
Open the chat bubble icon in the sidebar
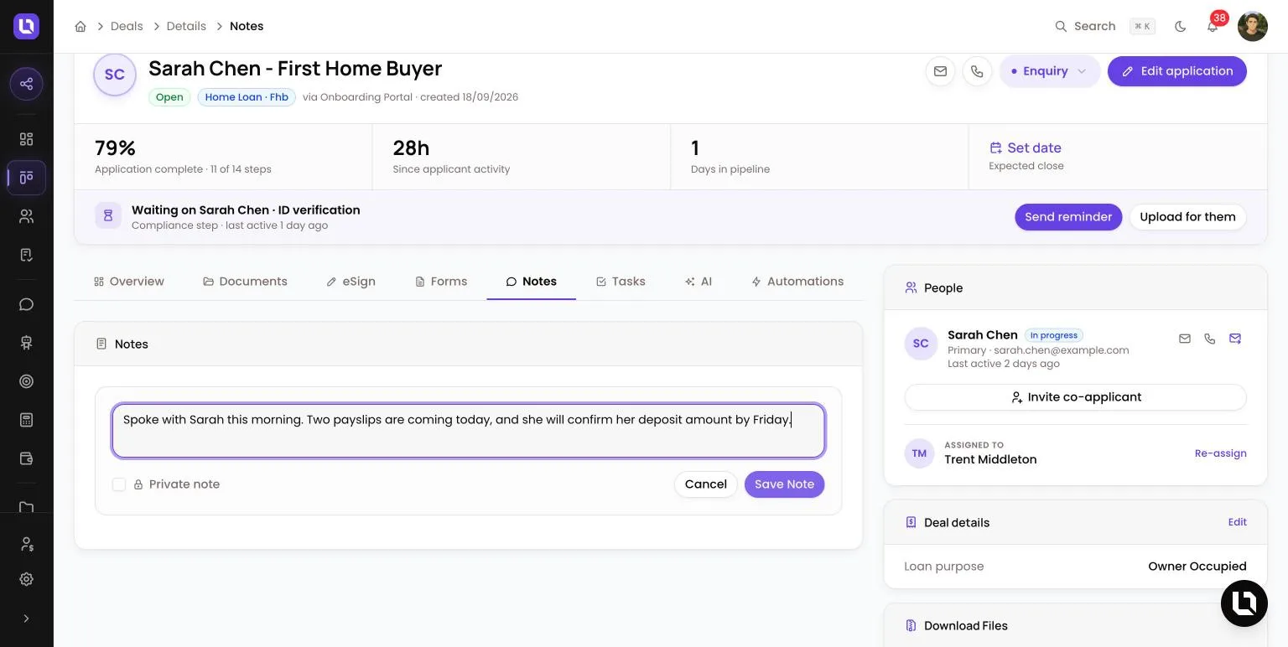26,304
